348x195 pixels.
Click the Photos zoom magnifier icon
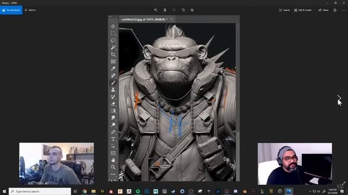156,10
